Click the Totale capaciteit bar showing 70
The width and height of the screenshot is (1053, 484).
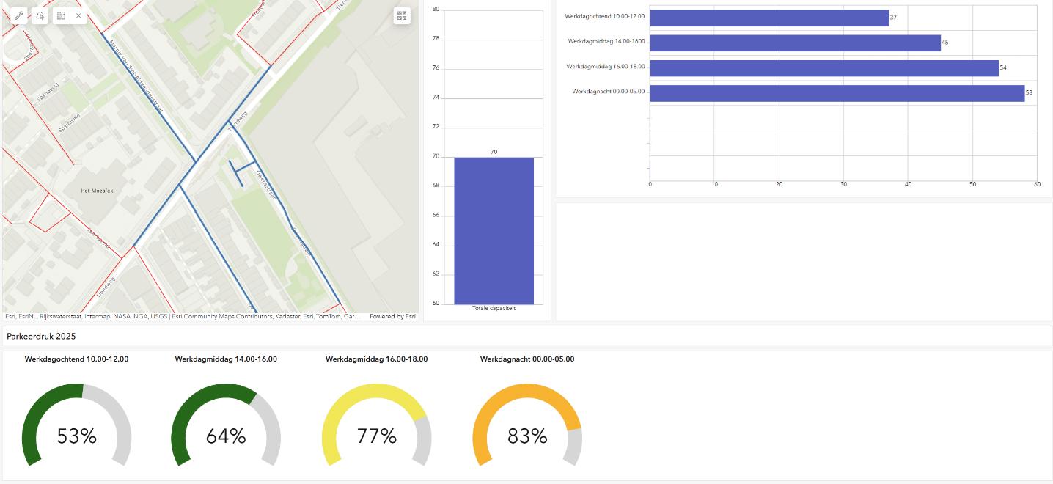[x=494, y=230]
